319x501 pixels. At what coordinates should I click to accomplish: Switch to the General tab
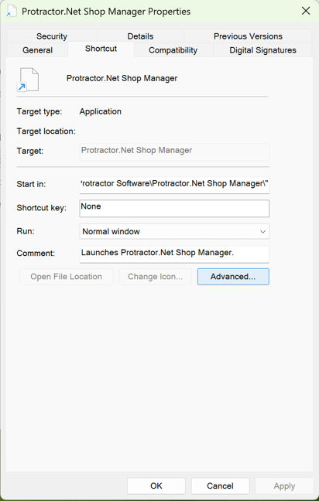[37, 50]
